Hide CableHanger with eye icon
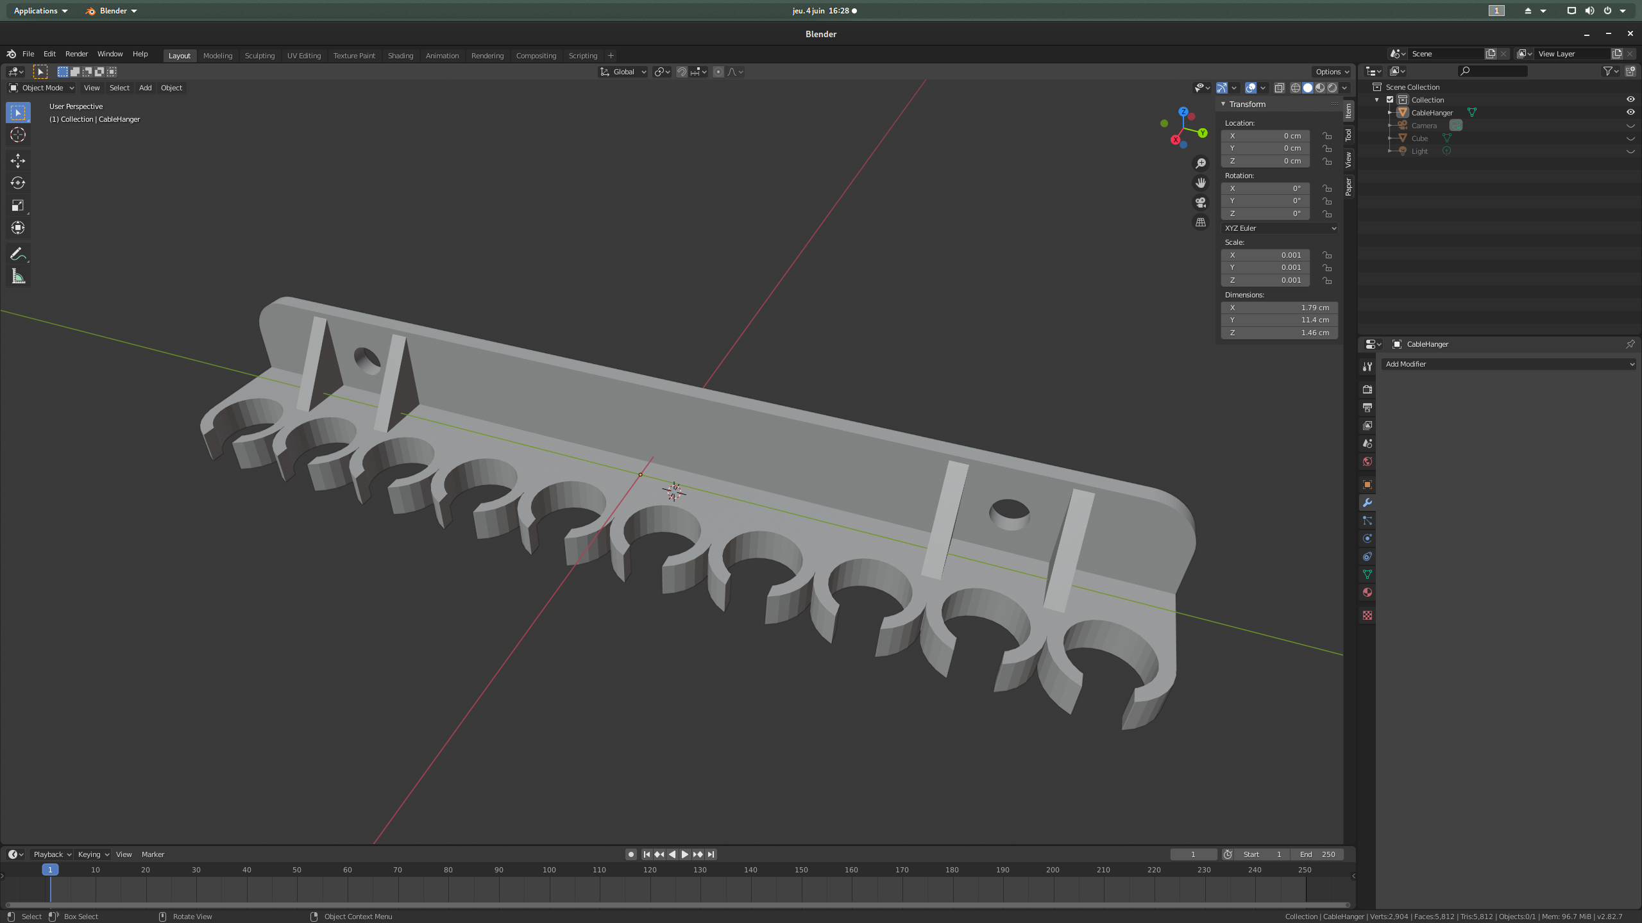The image size is (1642, 923). 1630,112
